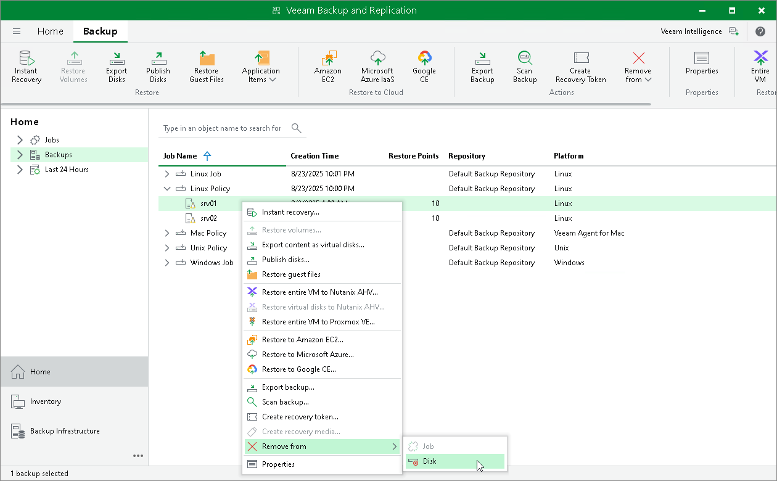Choose Restore to Amazon EC2... menu entry
Viewport: 777px width, 481px height.
(322, 340)
